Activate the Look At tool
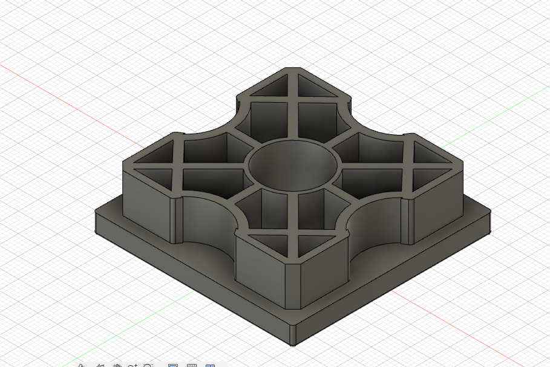550x367 pixels. [100, 365]
